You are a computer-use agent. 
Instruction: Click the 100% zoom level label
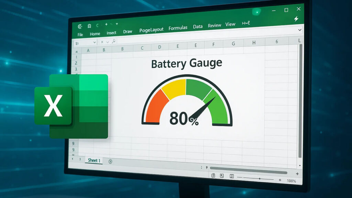click(291, 180)
